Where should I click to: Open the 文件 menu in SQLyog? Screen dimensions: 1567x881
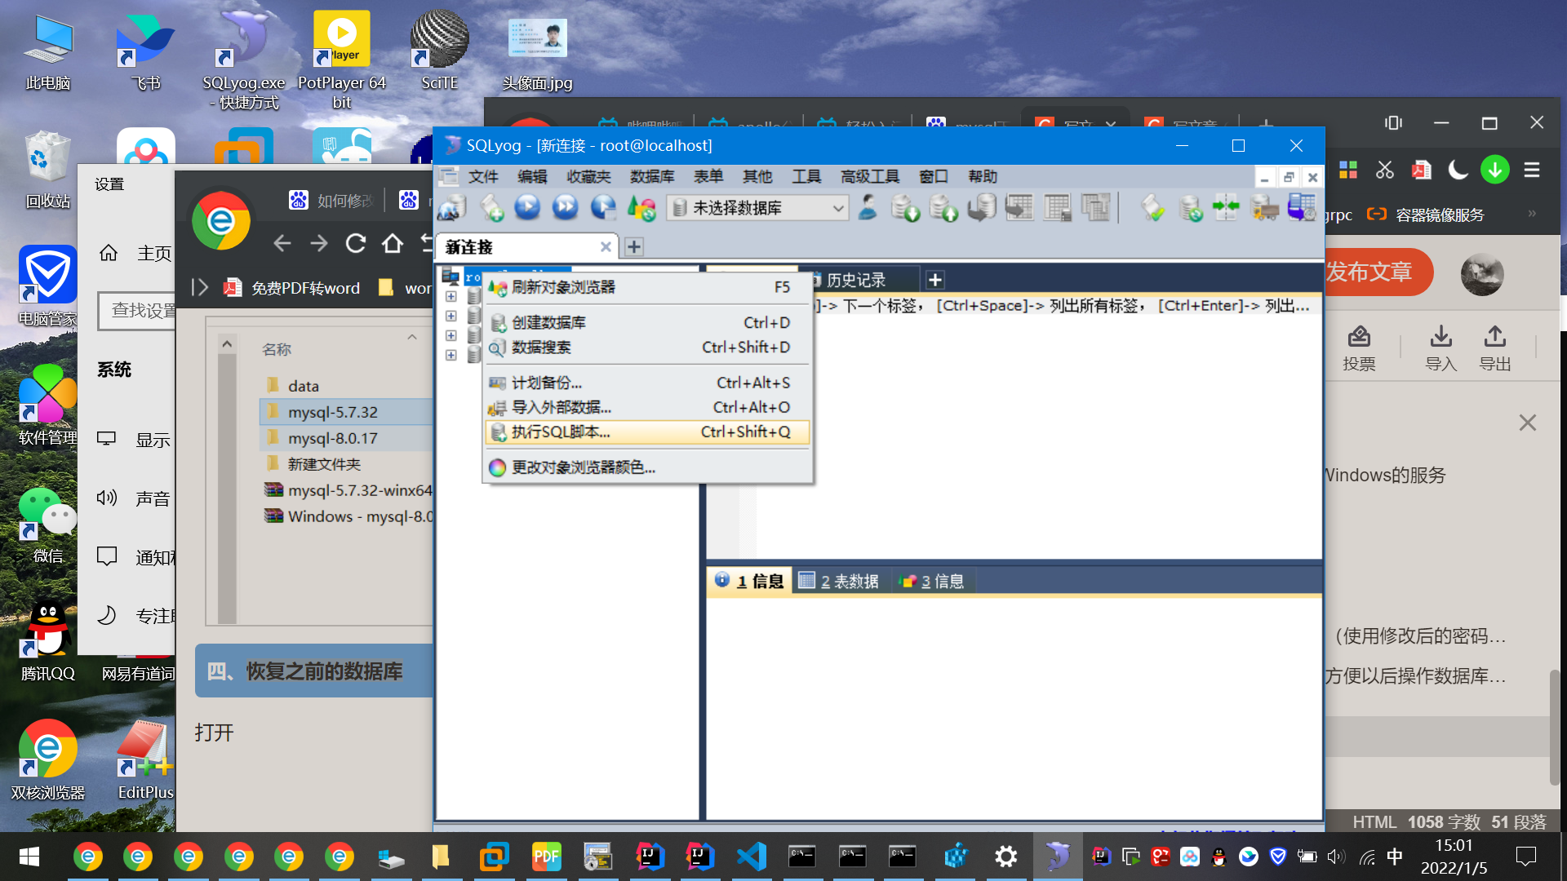pos(483,176)
